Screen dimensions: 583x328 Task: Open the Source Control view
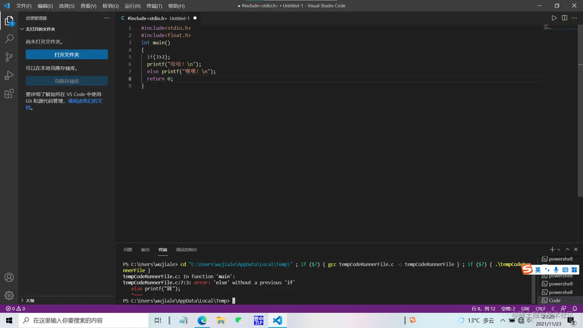(9, 57)
